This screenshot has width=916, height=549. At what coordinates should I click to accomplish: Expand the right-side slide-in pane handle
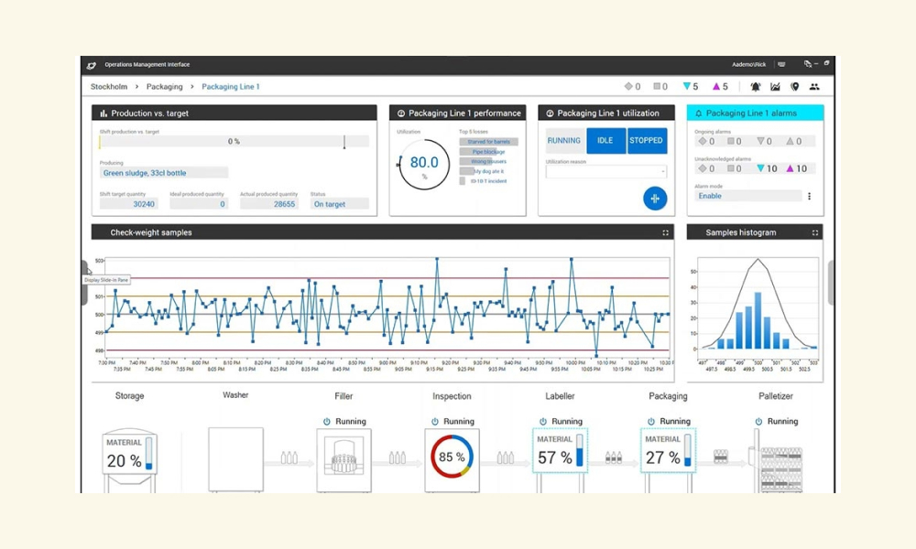point(832,284)
